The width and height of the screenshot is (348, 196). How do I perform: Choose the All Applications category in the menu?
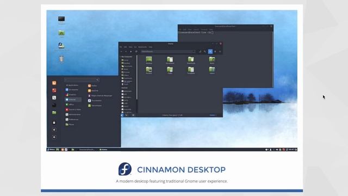click(72, 85)
